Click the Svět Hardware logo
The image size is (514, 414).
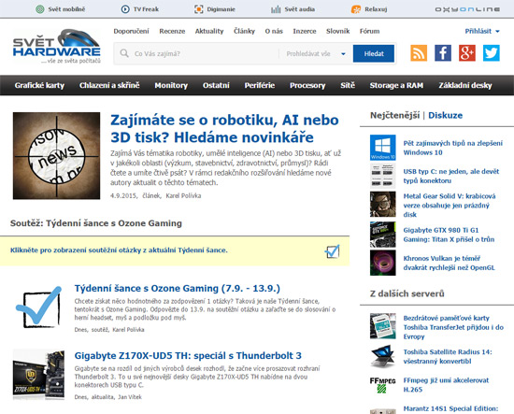coord(57,47)
